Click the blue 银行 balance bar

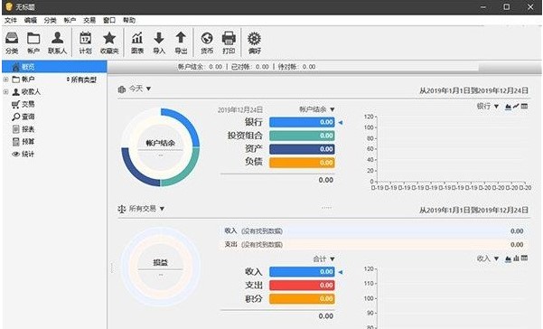click(302, 122)
